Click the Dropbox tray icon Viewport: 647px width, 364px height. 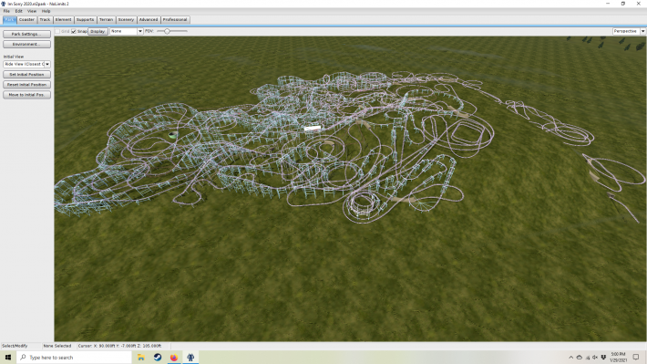point(603,358)
